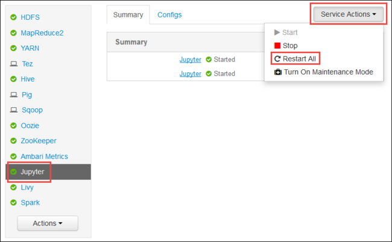
Task: Click the Sqoop client laptop icon
Action: click(x=13, y=111)
